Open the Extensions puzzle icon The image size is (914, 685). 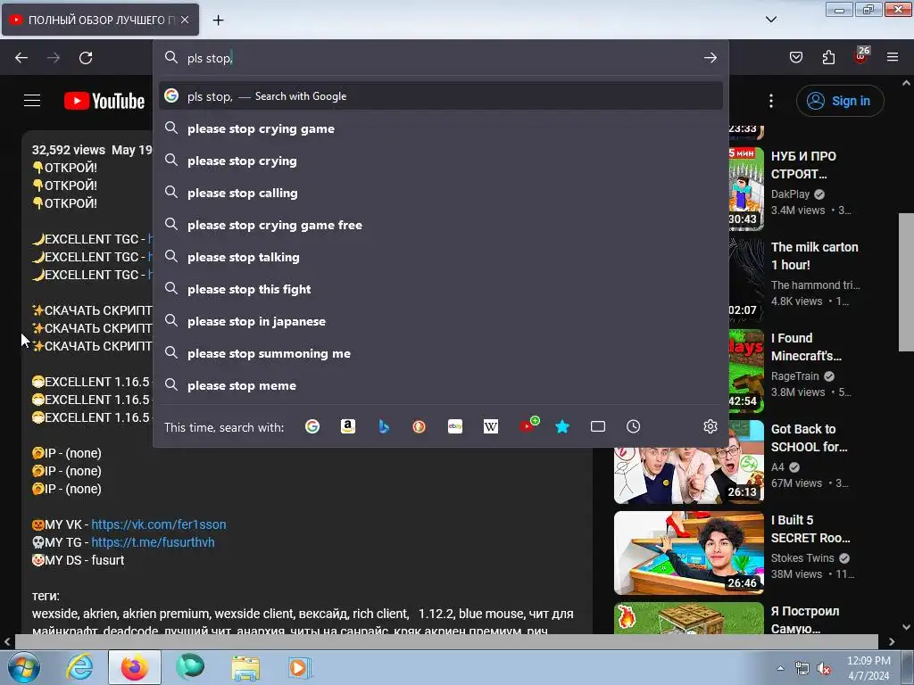[x=828, y=57]
